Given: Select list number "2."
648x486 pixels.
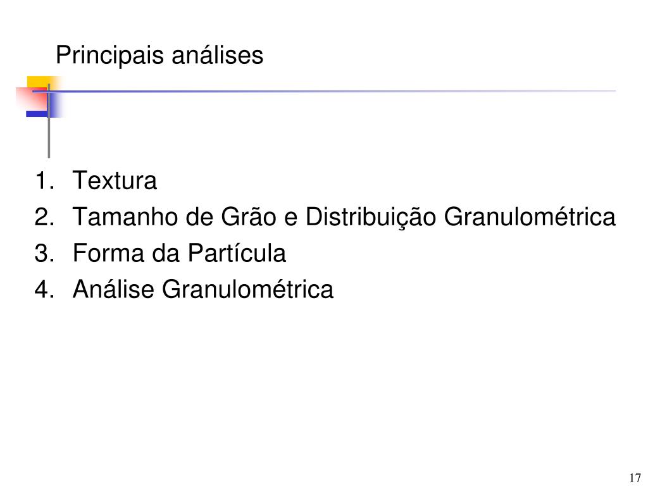Looking at the screenshot, I should [45, 217].
